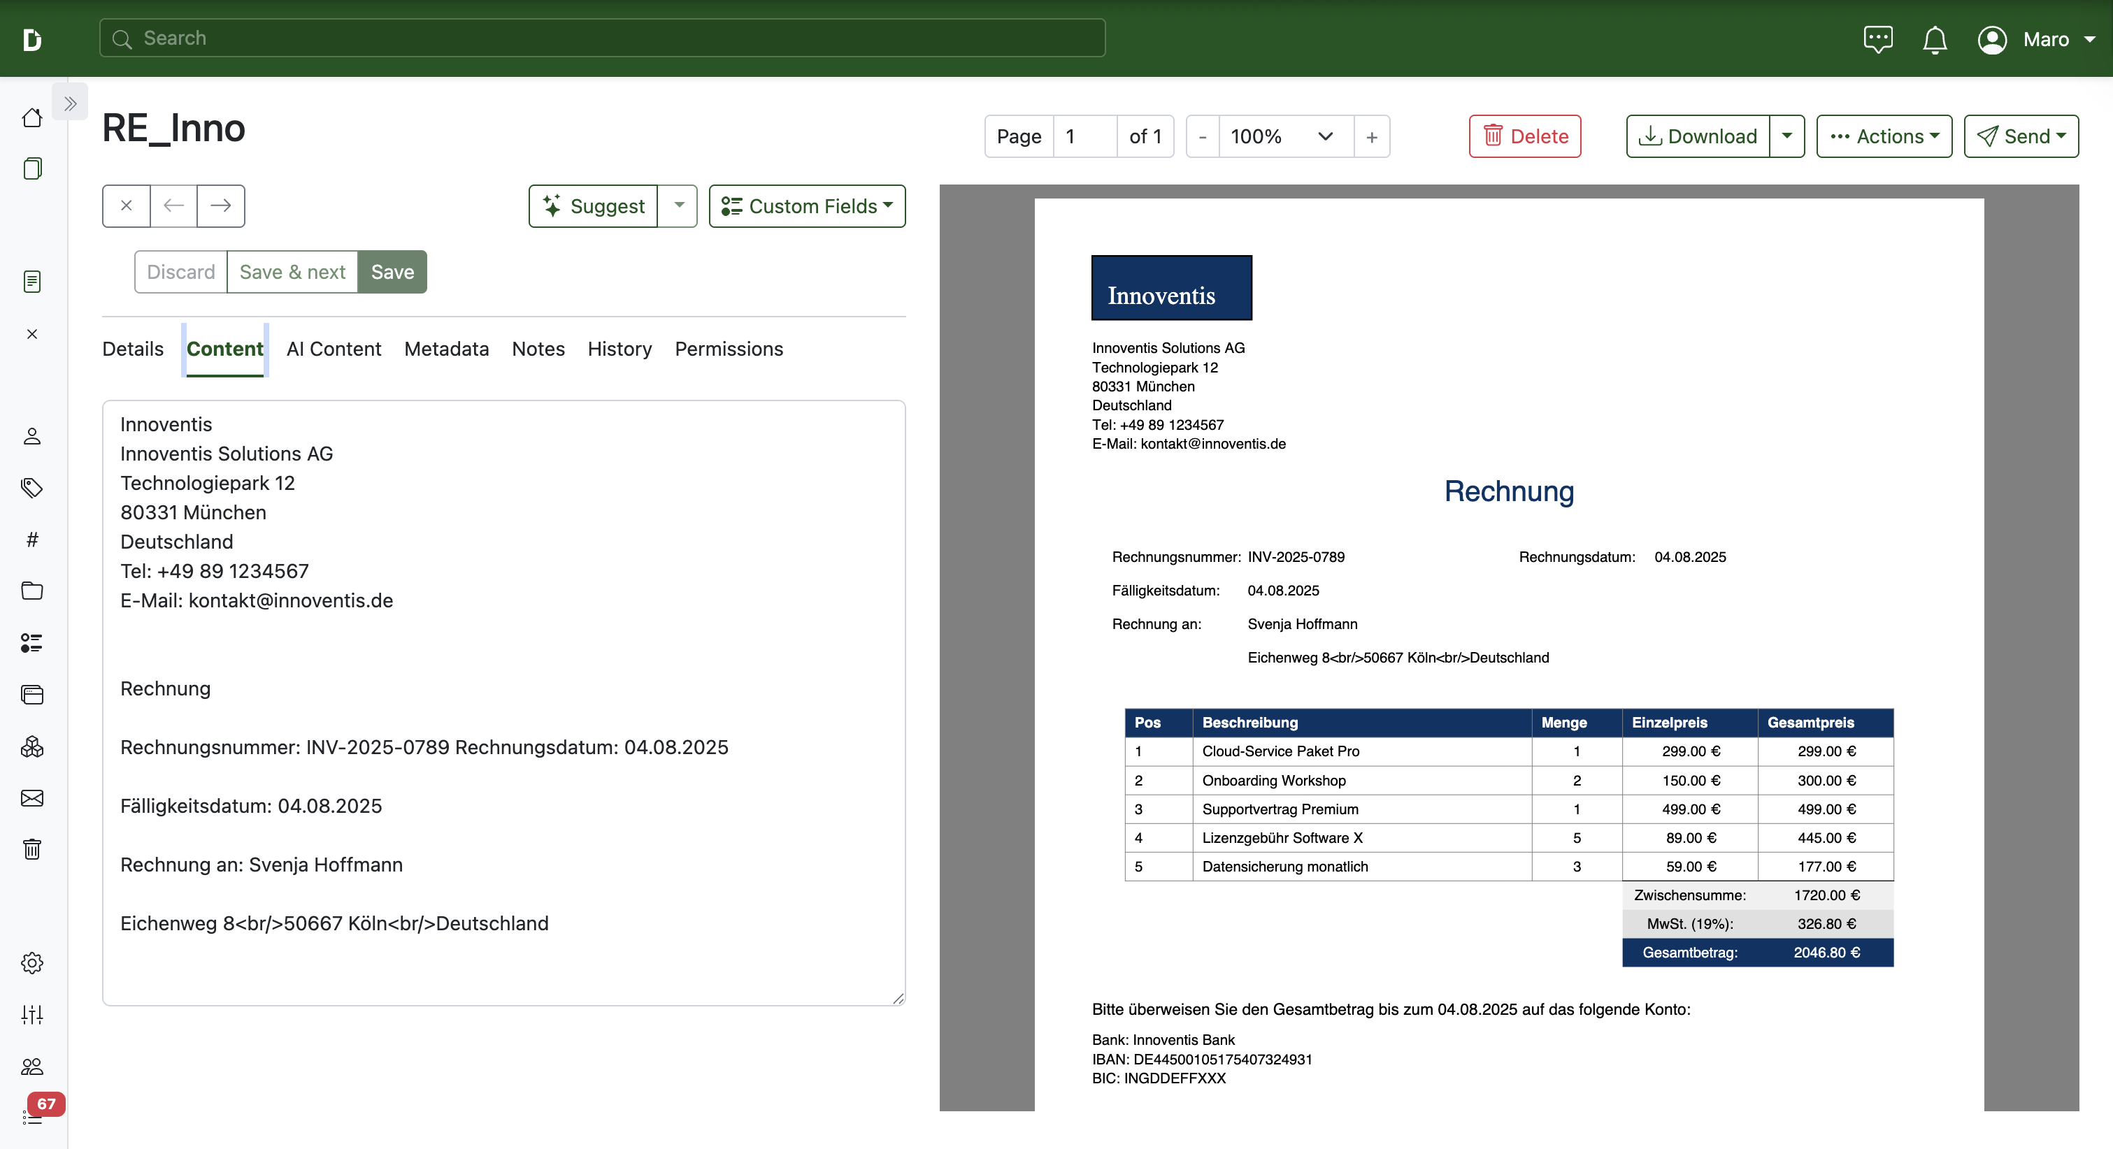Click the search field in header
2113x1149 pixels.
[602, 38]
